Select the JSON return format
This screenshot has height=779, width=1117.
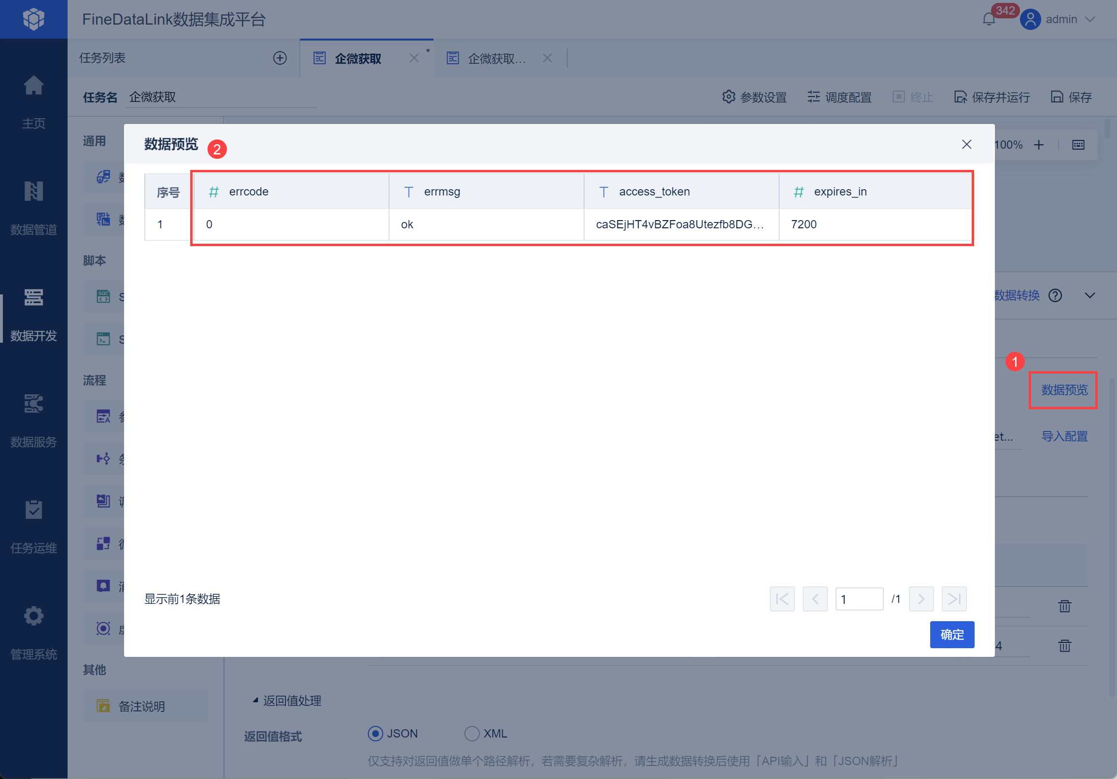click(x=375, y=733)
